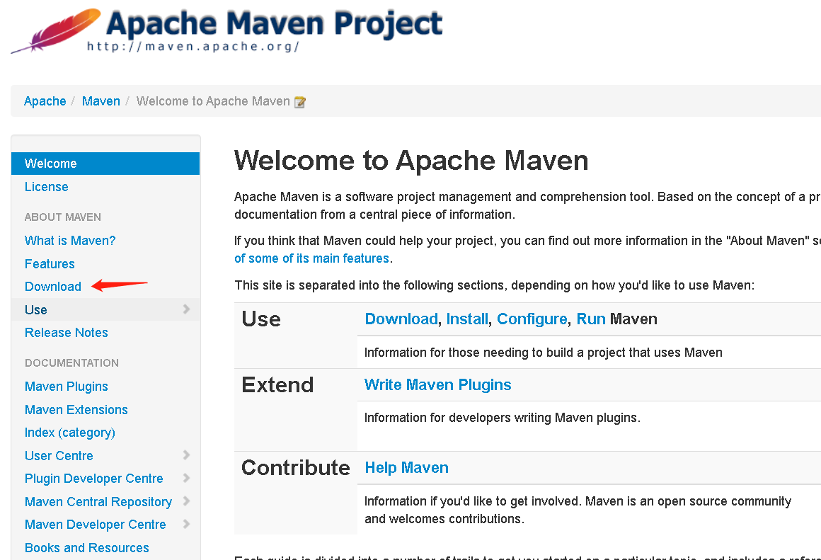Click Install link in the Use row
This screenshot has width=821, height=560.
click(x=467, y=319)
